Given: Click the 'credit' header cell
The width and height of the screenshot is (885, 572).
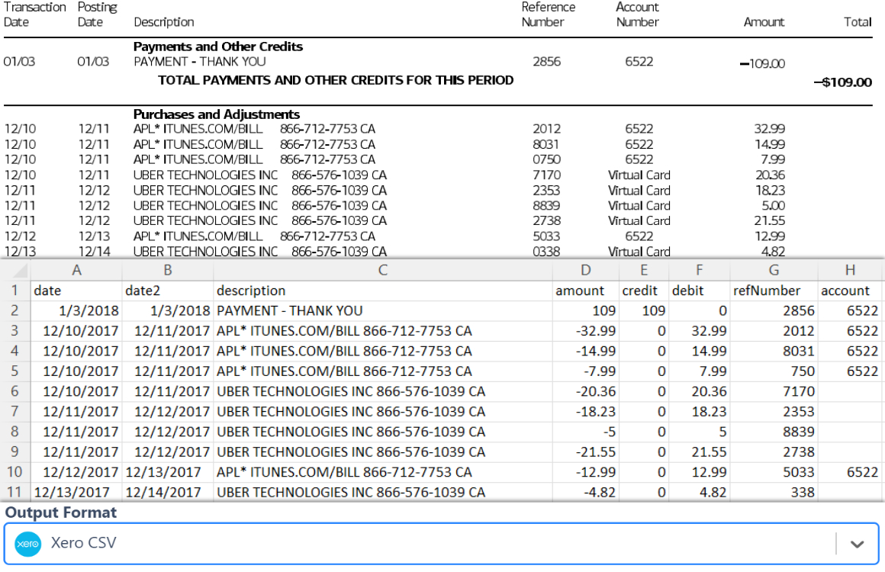Looking at the screenshot, I should [x=644, y=291].
